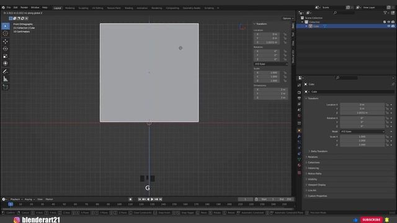
Task: Expand the Collections panel
Action: tap(313, 162)
